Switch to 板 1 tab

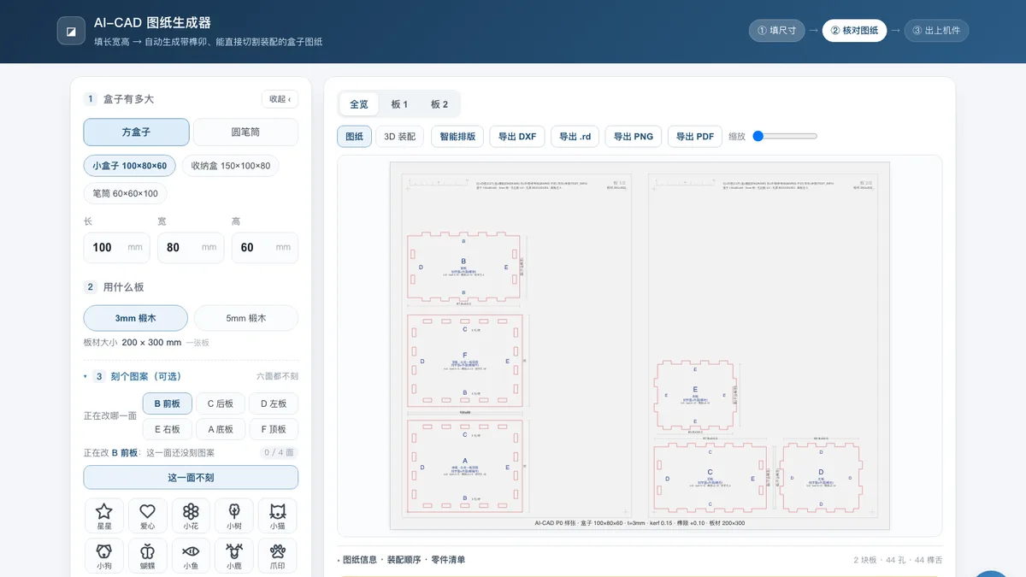pos(399,104)
